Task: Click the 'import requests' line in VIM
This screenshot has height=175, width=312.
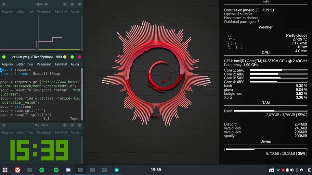Action: point(16,70)
